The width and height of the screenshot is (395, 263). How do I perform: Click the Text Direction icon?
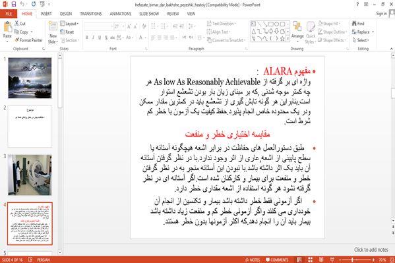(x=209, y=24)
